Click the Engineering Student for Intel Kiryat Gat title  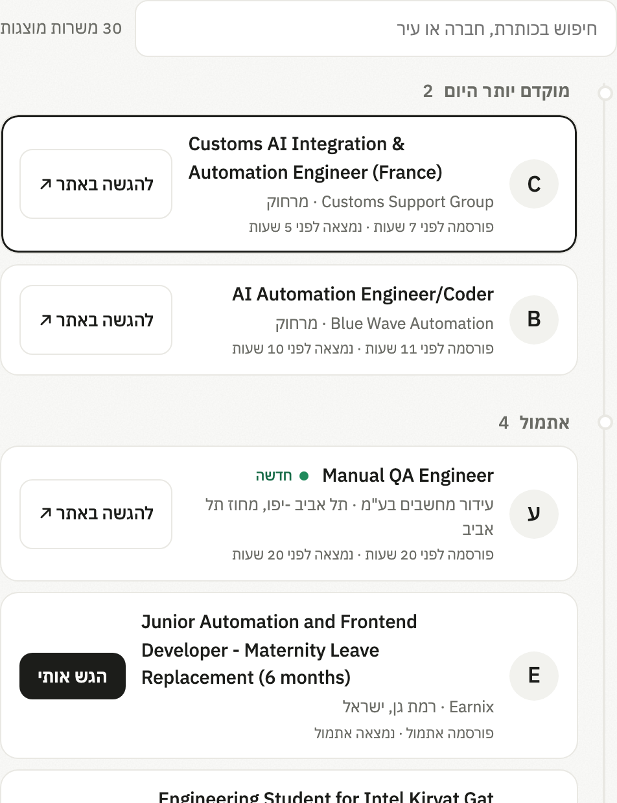(326, 797)
